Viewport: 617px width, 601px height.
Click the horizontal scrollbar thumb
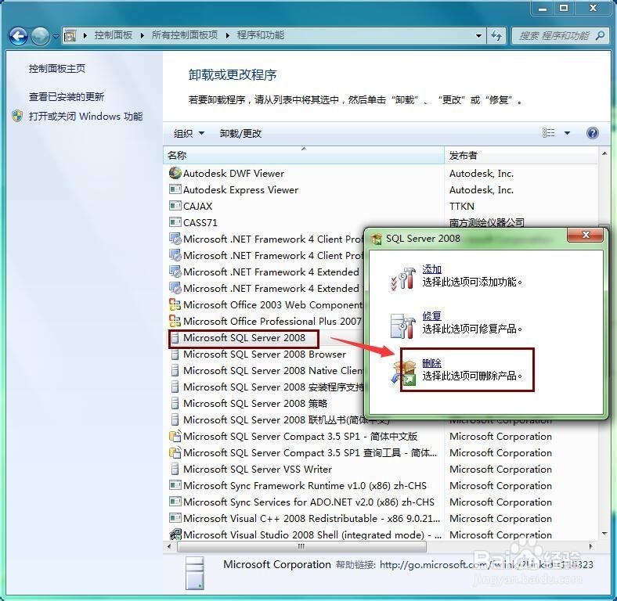301,546
